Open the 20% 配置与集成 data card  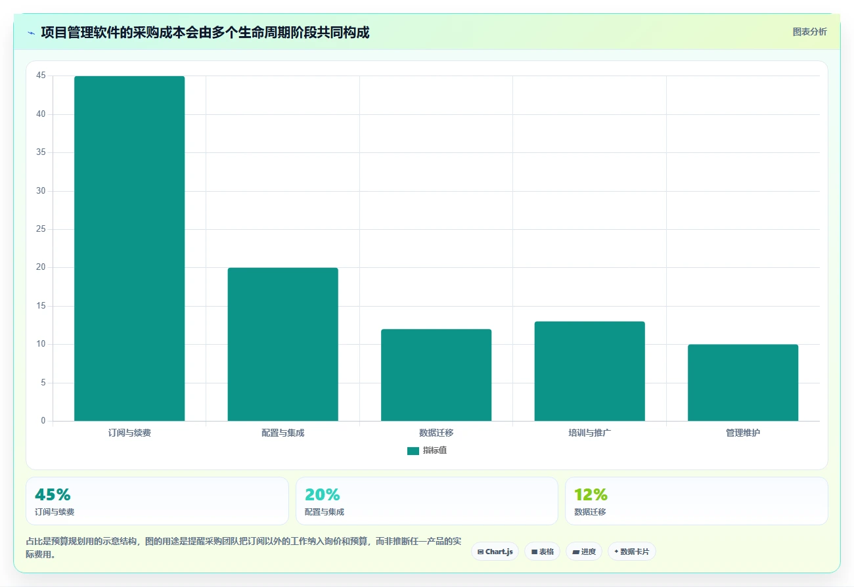427,501
